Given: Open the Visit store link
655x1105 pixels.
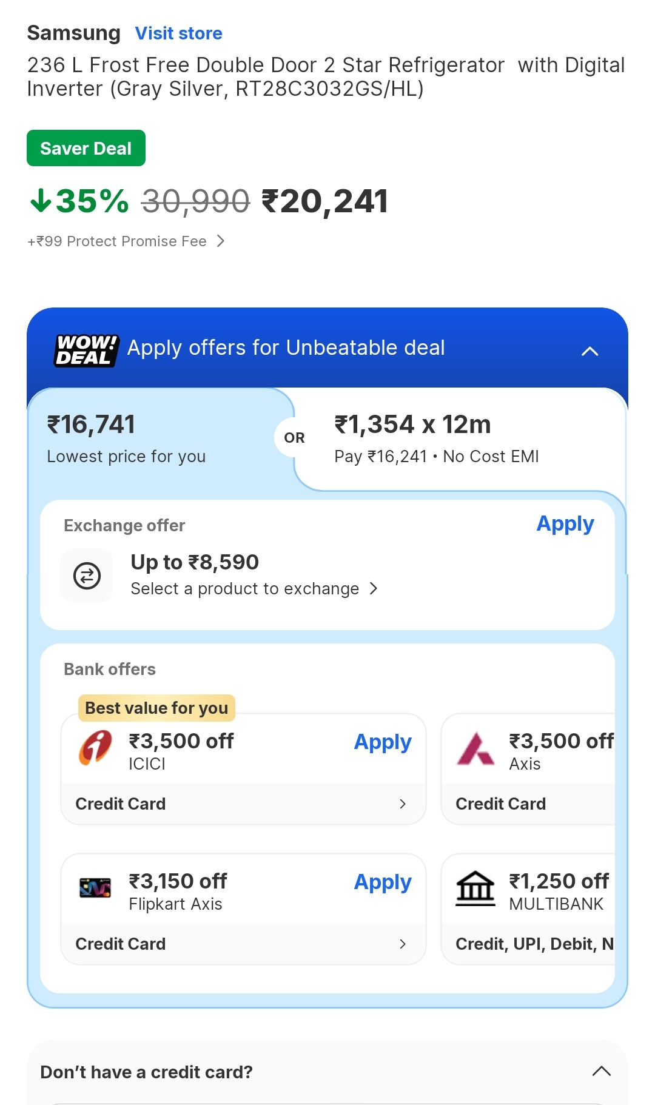Looking at the screenshot, I should tap(179, 33).
